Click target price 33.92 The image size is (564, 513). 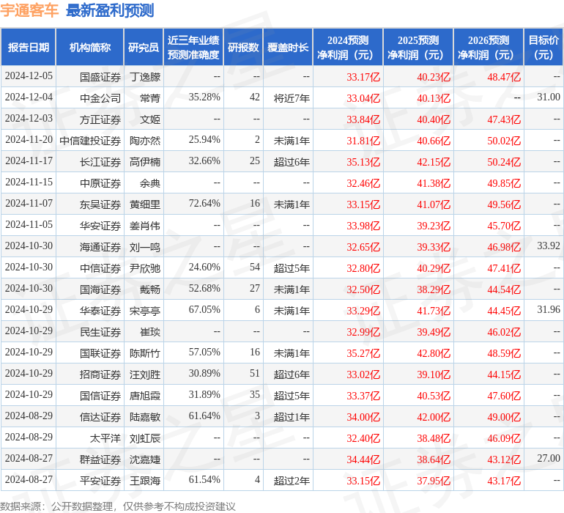click(x=549, y=246)
